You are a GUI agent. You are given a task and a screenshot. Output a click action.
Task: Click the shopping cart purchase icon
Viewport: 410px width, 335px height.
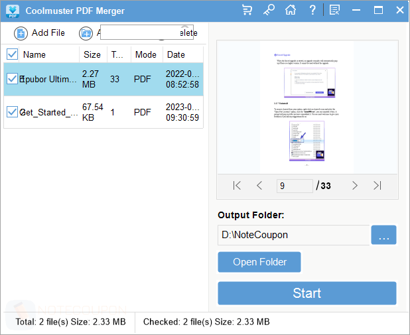click(247, 10)
